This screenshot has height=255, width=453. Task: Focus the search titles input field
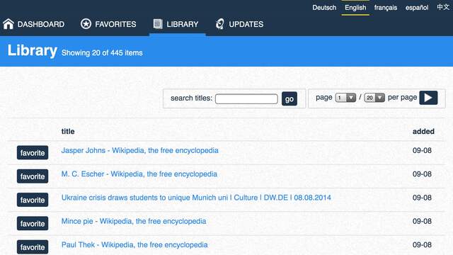[246, 99]
